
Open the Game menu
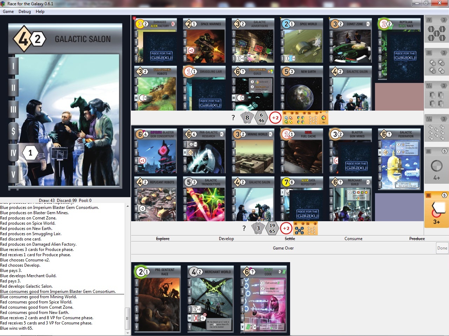pos(8,12)
